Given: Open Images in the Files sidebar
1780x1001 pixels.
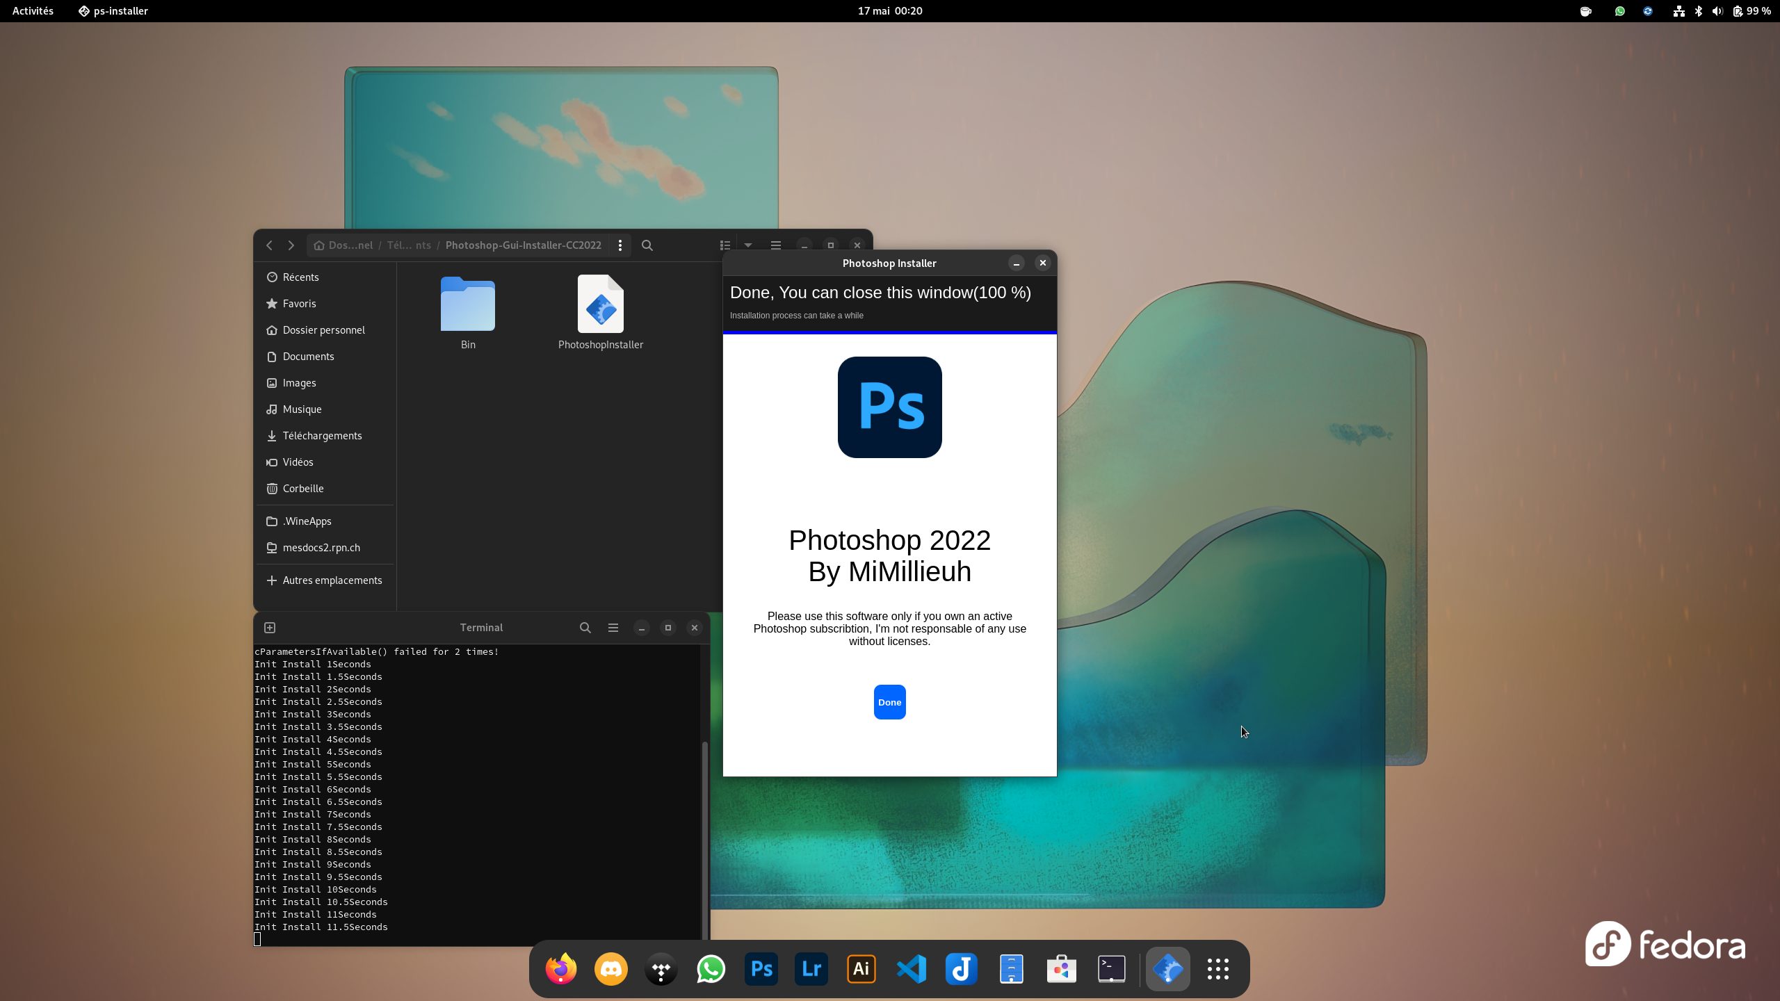Looking at the screenshot, I should (325, 383).
